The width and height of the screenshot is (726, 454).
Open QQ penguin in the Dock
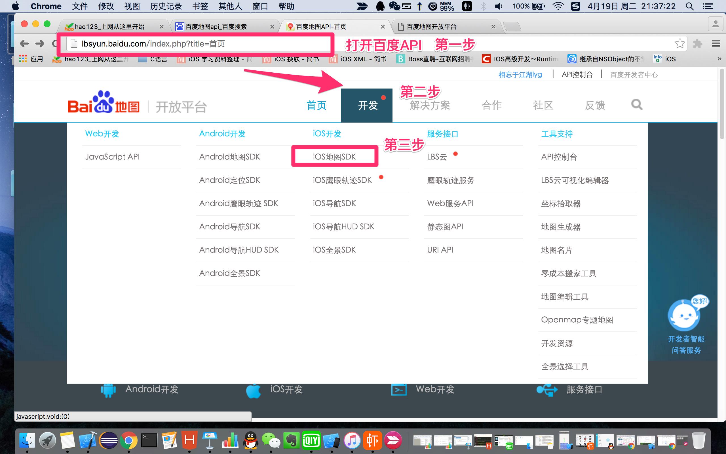click(x=250, y=441)
